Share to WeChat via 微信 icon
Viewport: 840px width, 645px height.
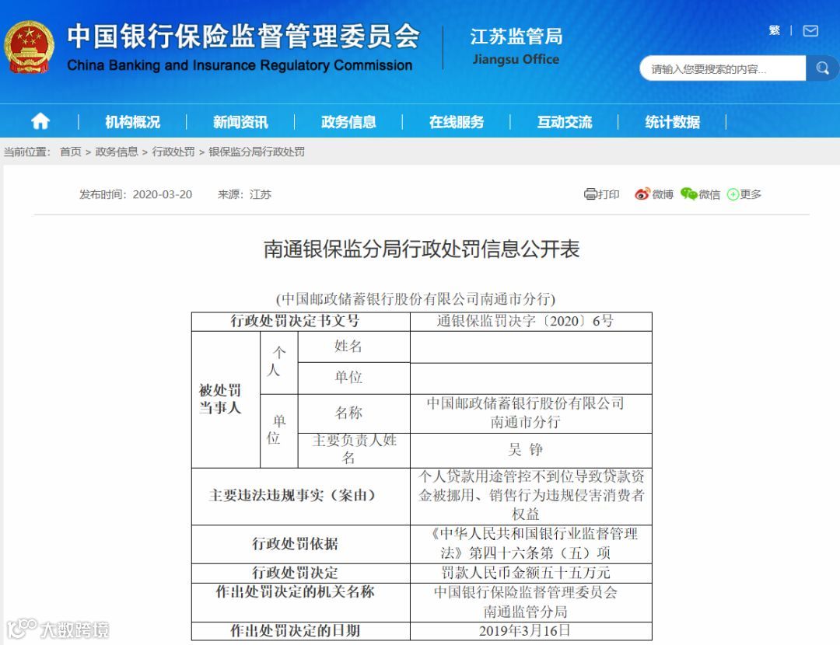(700, 193)
